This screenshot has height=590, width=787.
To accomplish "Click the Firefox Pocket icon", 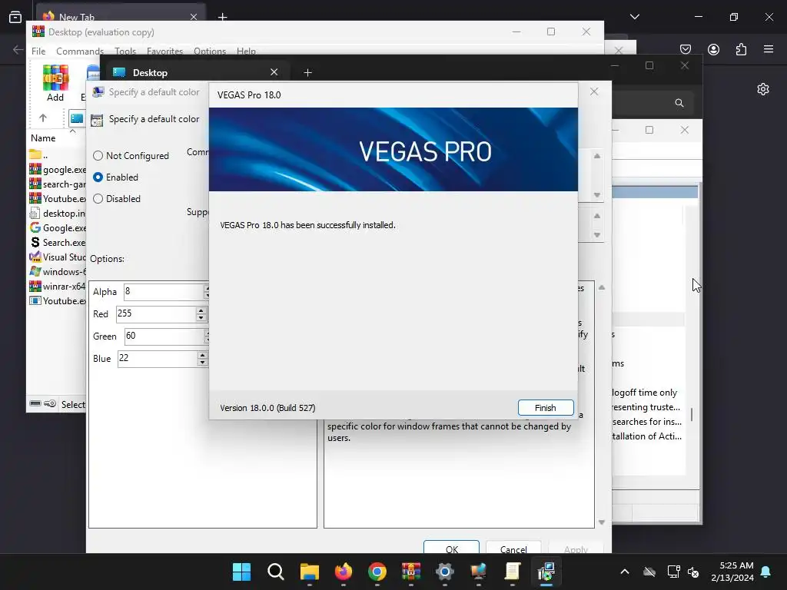I will point(685,49).
